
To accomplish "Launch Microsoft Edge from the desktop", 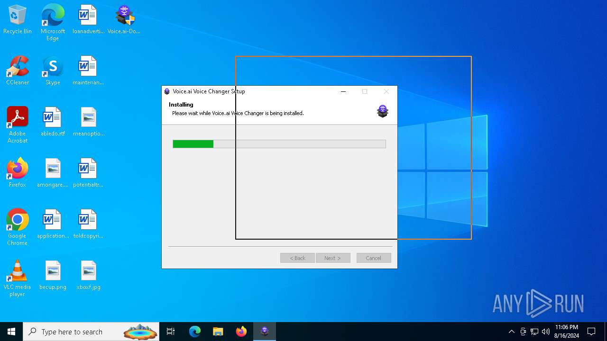I will 53,23.
